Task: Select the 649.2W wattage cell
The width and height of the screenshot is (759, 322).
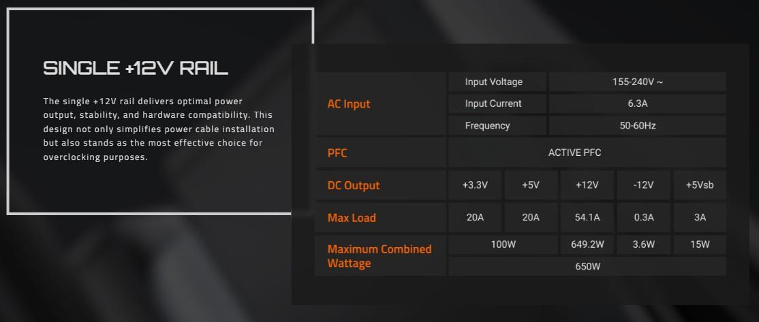Action: (x=587, y=244)
